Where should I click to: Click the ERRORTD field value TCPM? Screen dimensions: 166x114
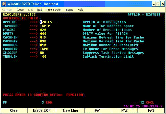pos(44,49)
